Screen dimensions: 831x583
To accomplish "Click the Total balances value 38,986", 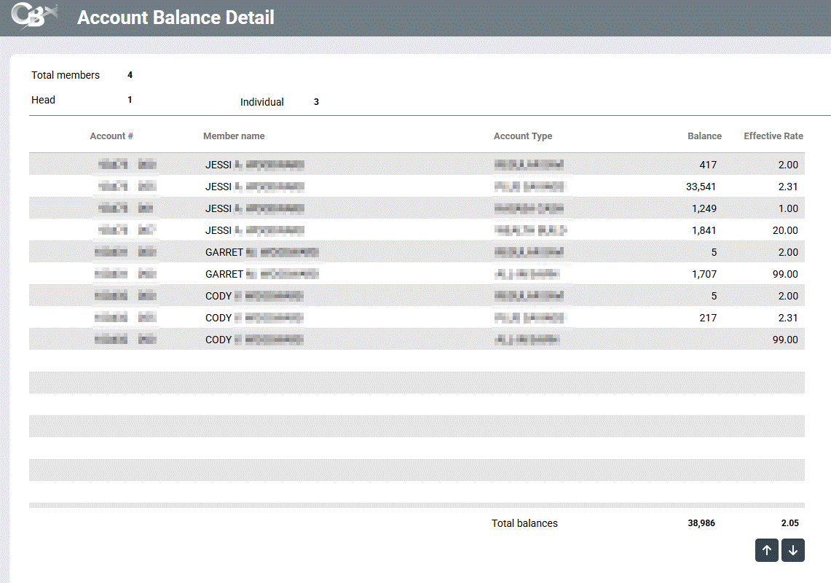I will pos(701,523).
